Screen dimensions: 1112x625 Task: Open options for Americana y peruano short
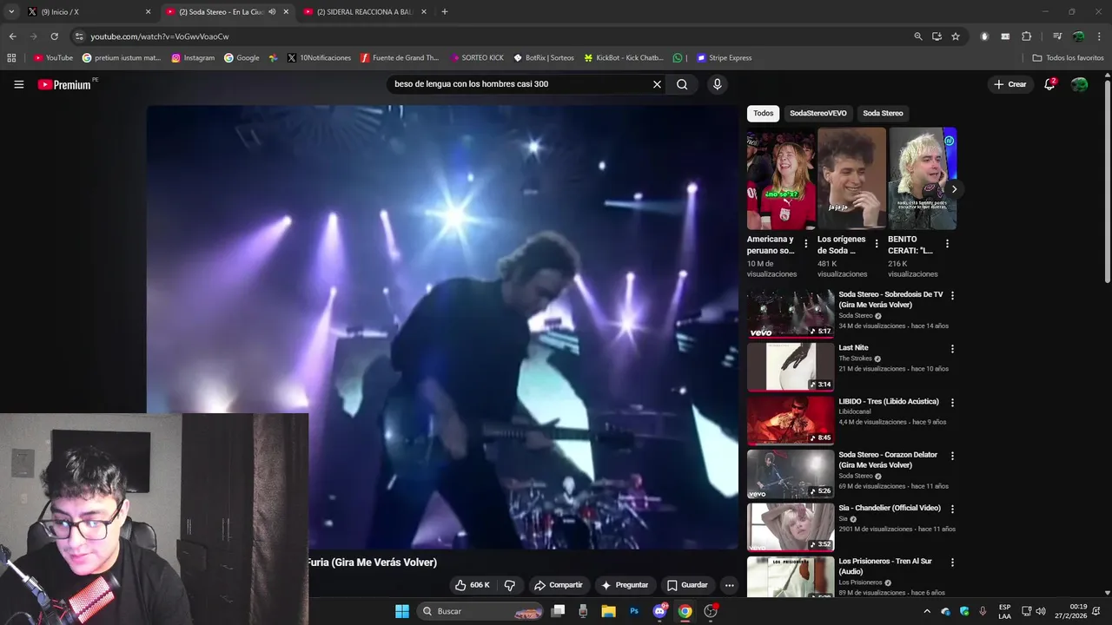pyautogui.click(x=805, y=244)
